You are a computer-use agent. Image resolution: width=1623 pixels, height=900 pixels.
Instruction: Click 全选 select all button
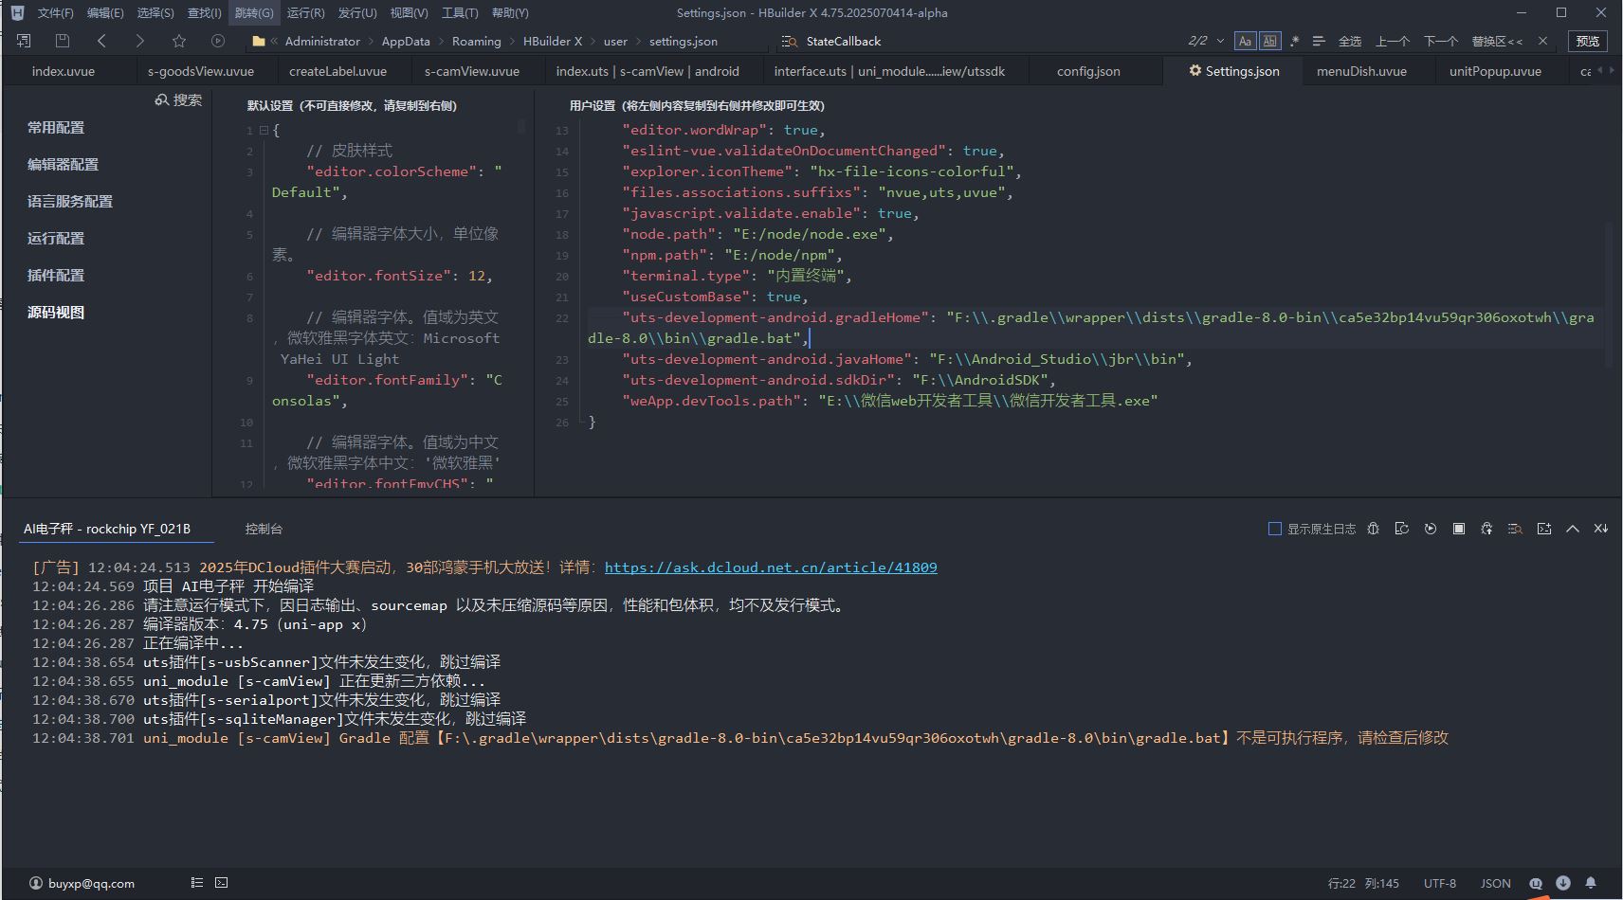[1349, 41]
